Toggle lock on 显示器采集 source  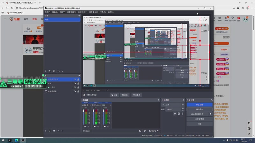coord(78,91)
